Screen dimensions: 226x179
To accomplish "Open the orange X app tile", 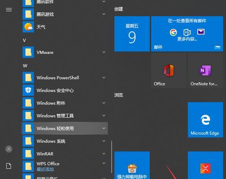I will coord(205,165).
